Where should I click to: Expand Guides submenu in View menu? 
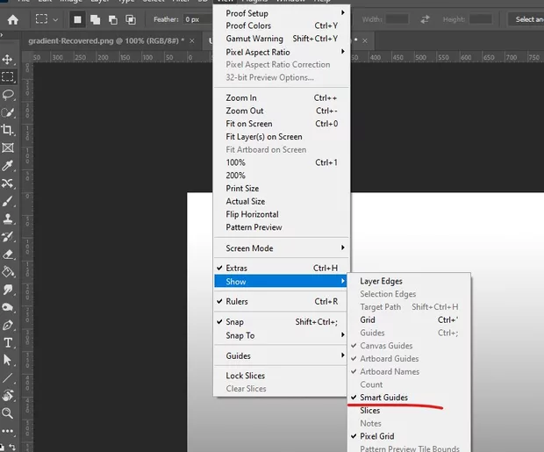(281, 355)
